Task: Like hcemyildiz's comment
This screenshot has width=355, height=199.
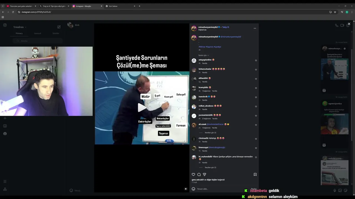Action: pyautogui.click(x=256, y=88)
